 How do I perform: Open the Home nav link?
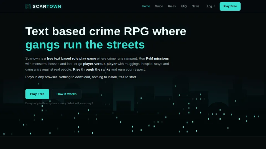[146, 6]
